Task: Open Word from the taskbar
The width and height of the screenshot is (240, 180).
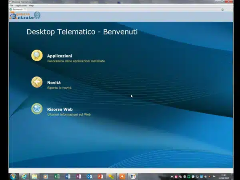Action: tap(67, 176)
